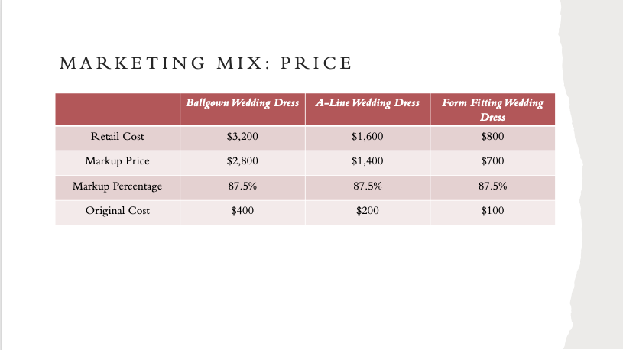Click the $2,800 markup price cell
Screen dimensions: 623x350
point(242,163)
